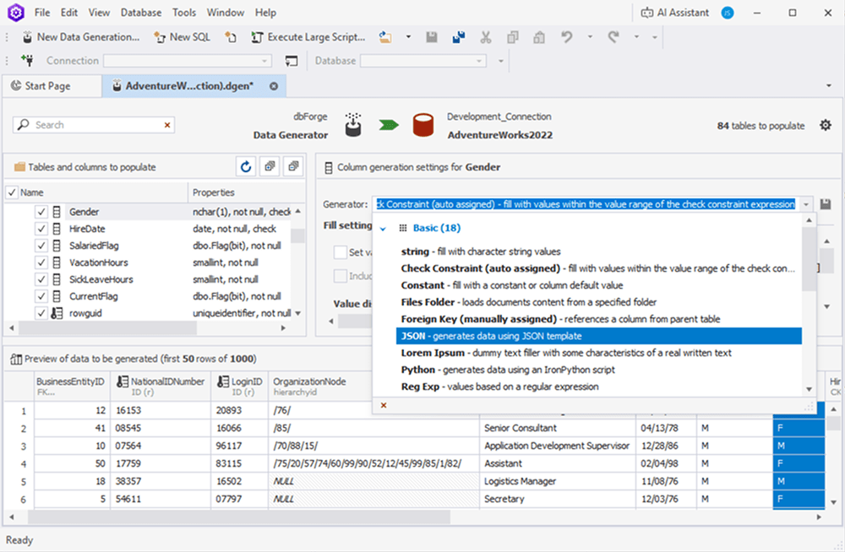Open the Edit menu
The image size is (845, 552).
[69, 13]
